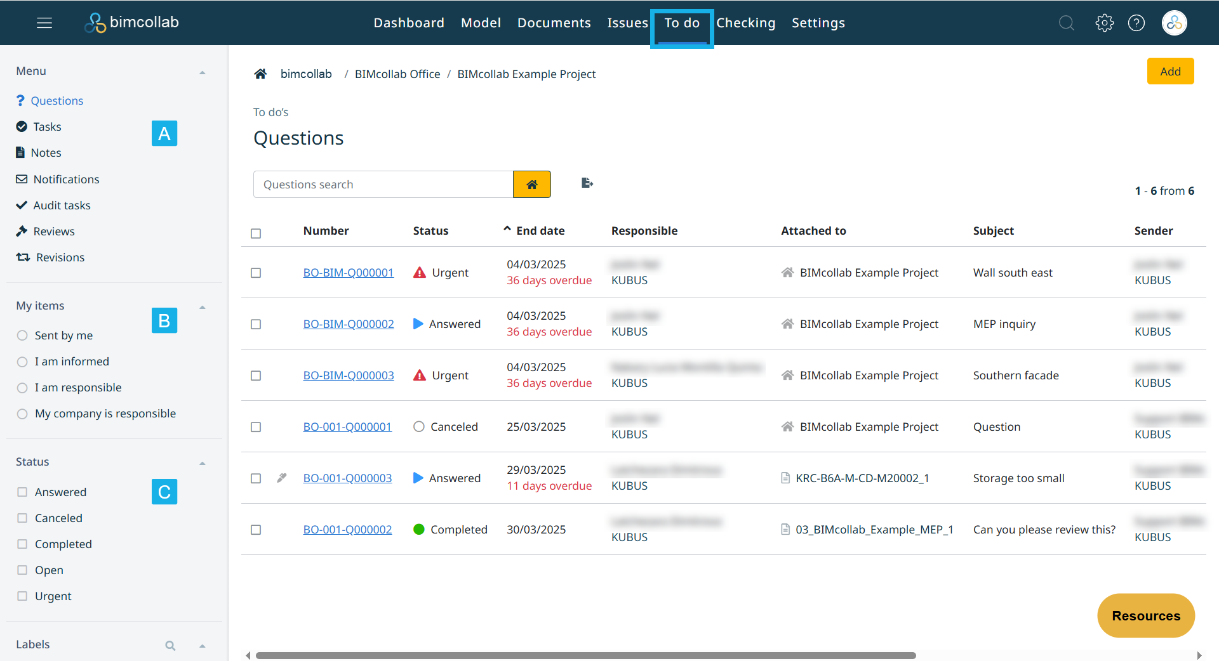The height and width of the screenshot is (661, 1219).
Task: Search labels with the magnifier icon
Action: click(x=170, y=646)
